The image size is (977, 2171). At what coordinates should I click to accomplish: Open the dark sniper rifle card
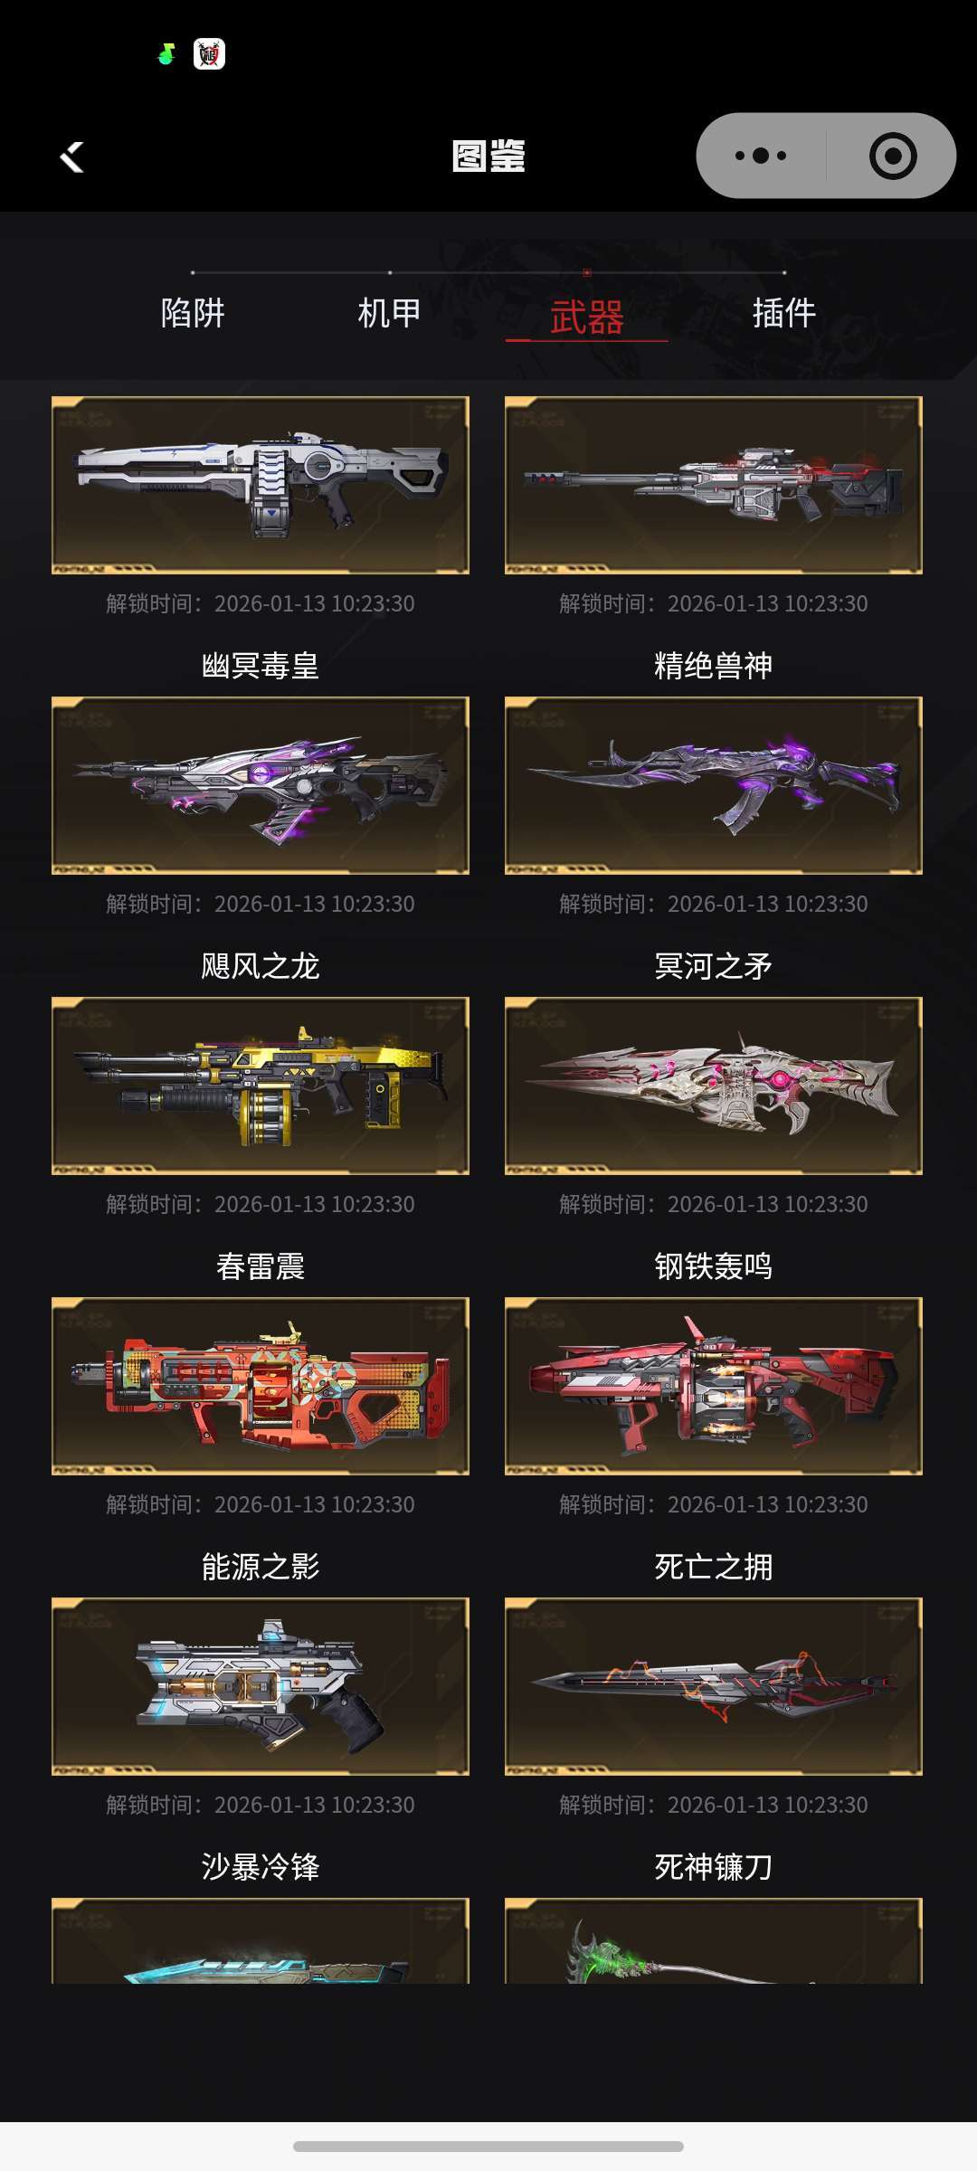(x=714, y=485)
